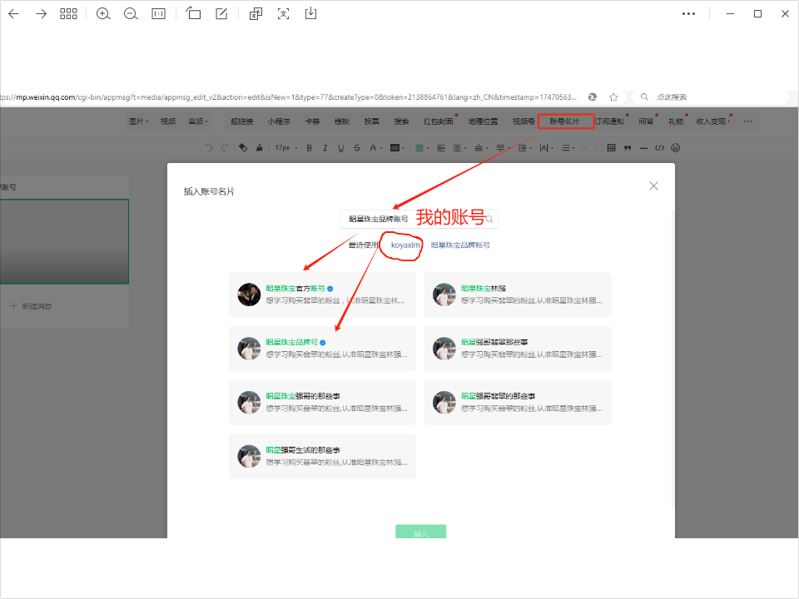Image resolution: width=799 pixels, height=599 pixels.
Task: Click 新建消息 in the left panel
Action: [x=31, y=306]
